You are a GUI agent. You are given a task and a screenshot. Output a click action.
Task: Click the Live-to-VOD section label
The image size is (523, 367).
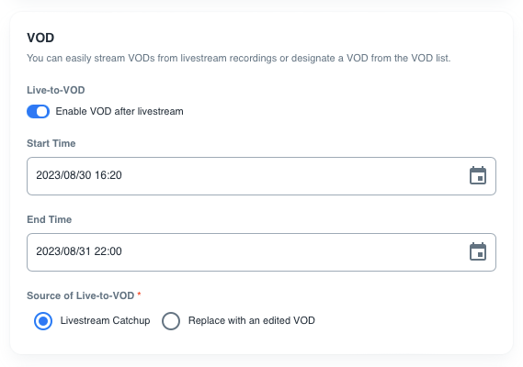click(x=56, y=90)
